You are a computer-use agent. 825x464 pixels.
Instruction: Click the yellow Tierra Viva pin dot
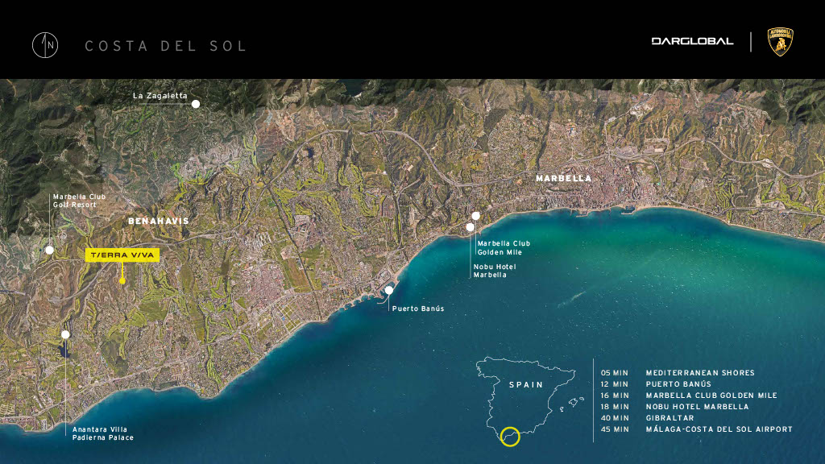coord(122,280)
